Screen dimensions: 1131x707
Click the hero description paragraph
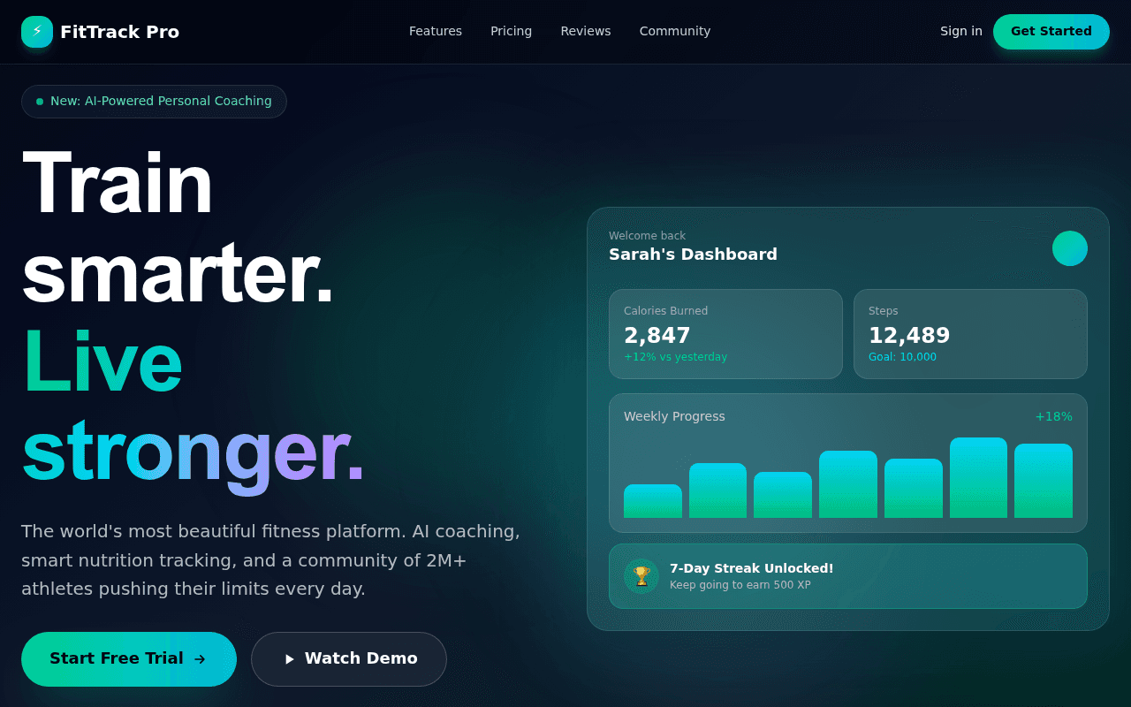(270, 560)
